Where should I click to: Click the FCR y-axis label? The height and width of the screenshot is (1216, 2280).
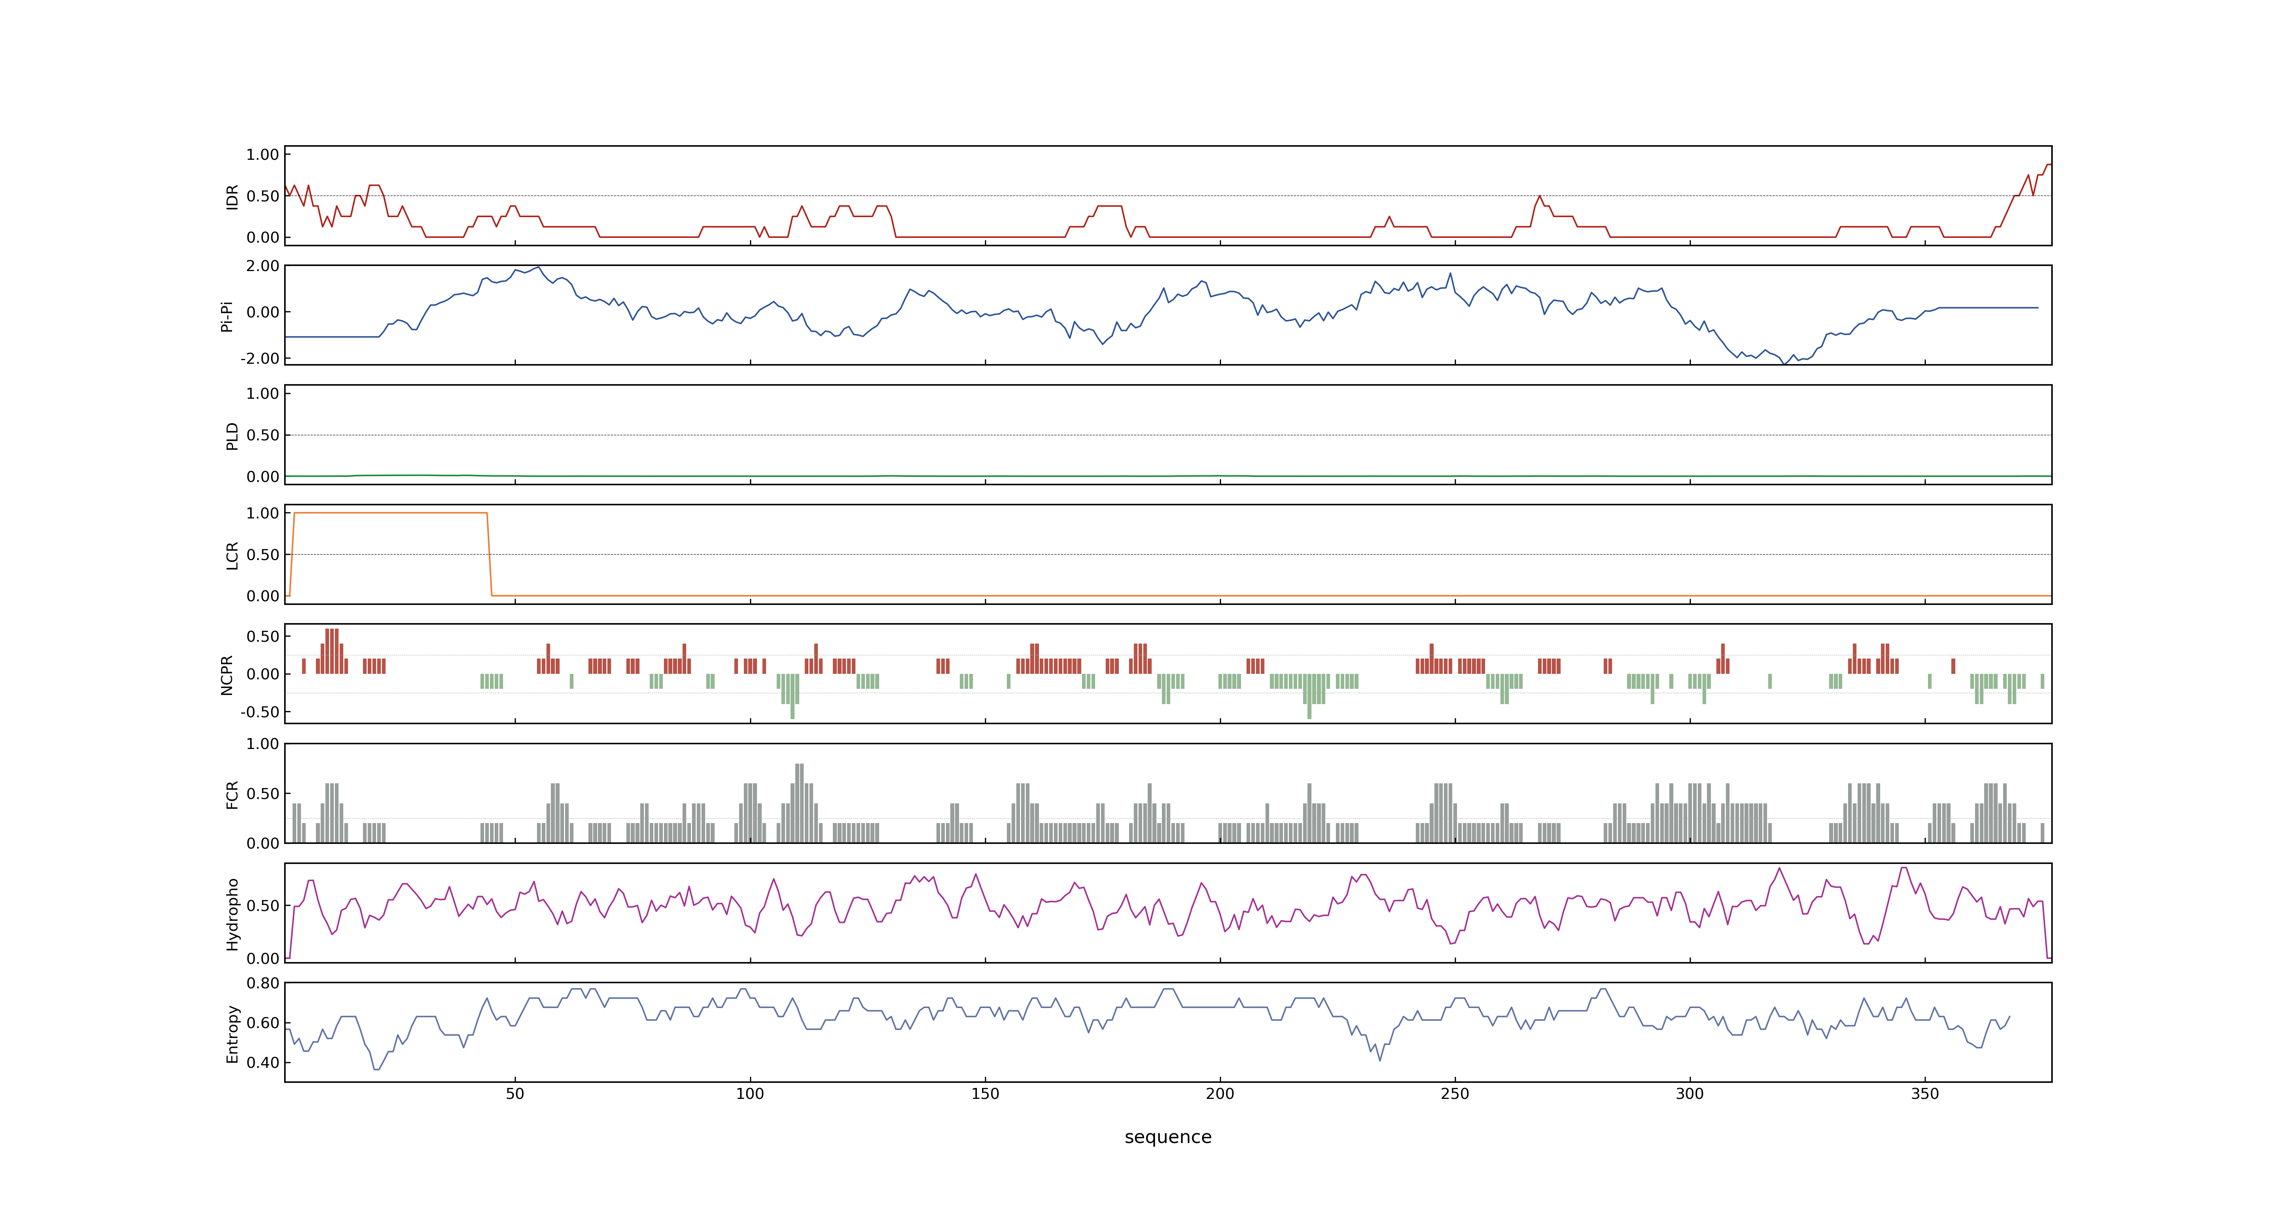tap(232, 795)
